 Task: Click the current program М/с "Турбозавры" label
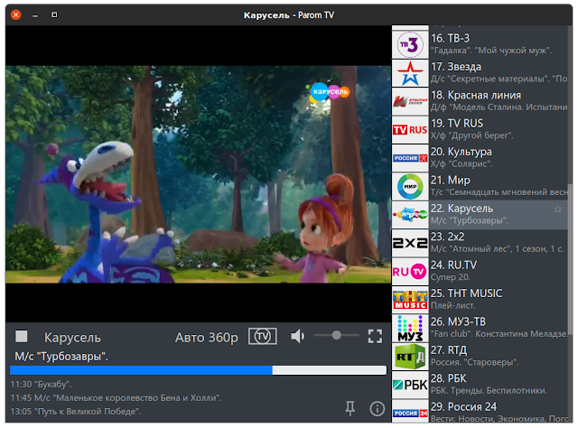tap(61, 357)
